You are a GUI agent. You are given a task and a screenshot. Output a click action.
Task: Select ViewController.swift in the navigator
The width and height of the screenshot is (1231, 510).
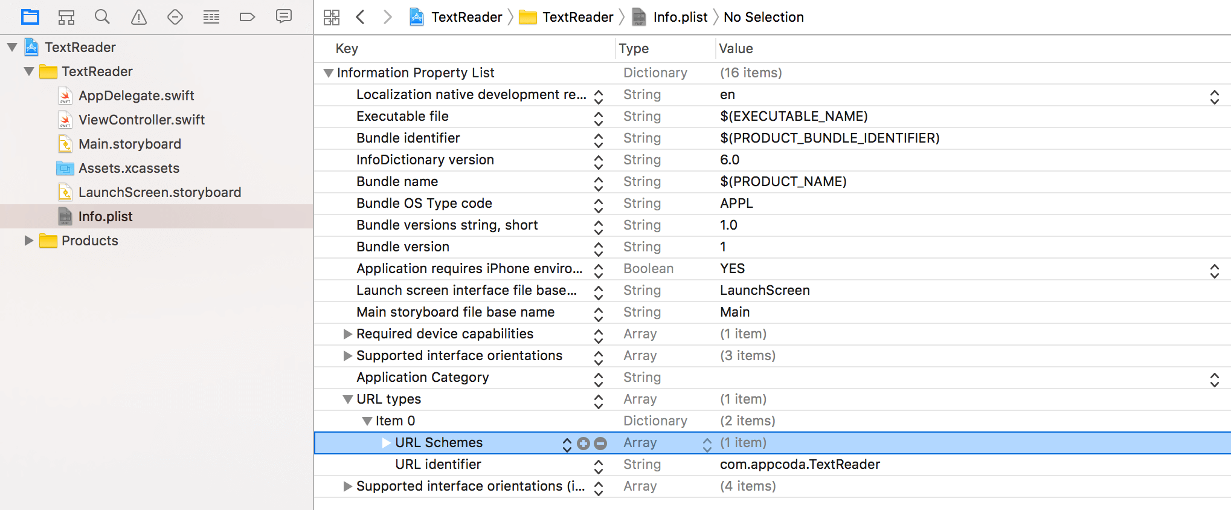click(141, 120)
